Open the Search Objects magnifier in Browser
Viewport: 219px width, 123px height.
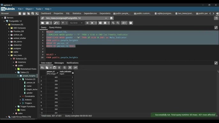(33, 13)
